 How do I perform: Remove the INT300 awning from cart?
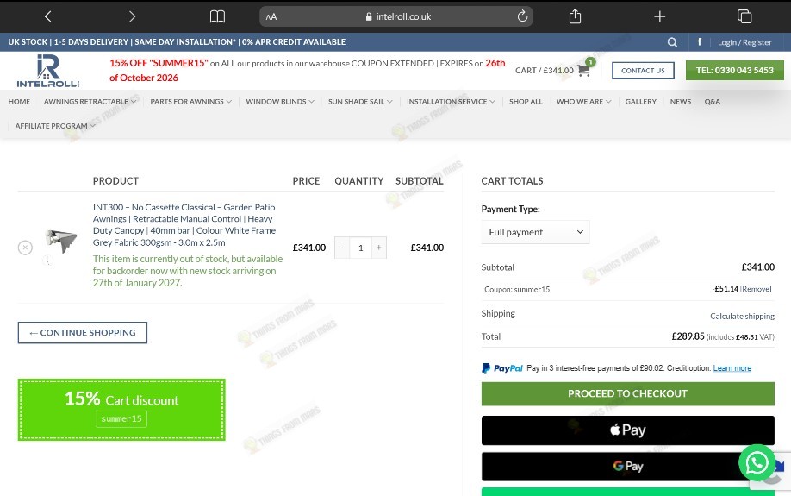coord(25,248)
